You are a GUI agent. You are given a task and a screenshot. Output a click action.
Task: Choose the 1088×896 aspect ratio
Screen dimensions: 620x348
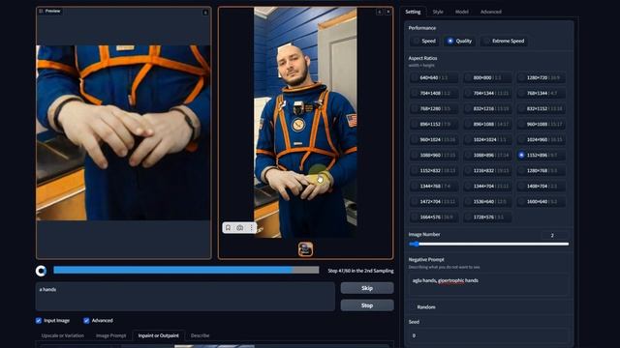(487, 155)
